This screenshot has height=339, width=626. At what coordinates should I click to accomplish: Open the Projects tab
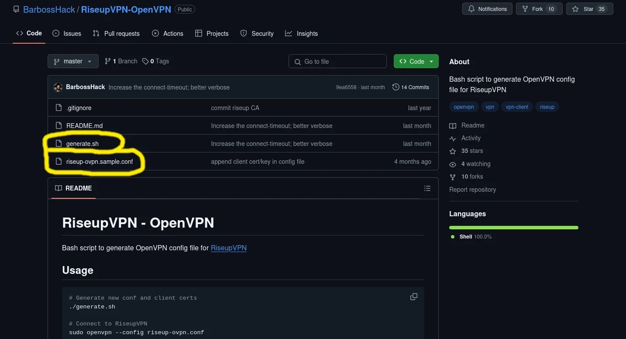[212, 34]
